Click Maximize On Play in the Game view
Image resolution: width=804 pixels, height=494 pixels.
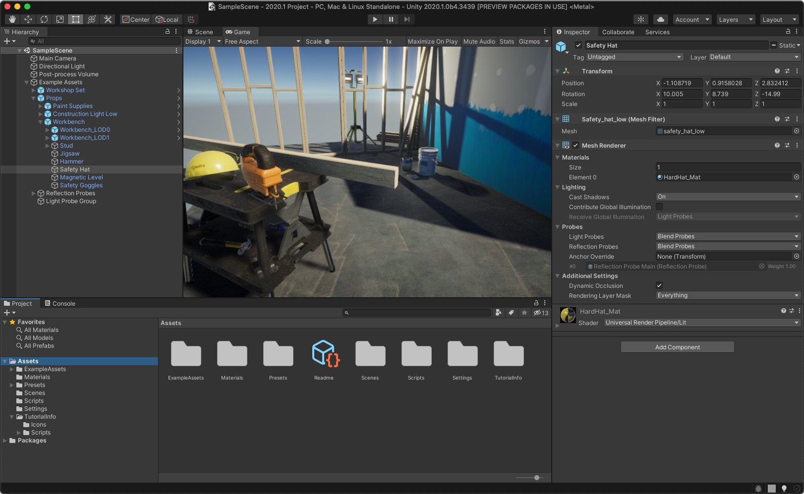(432, 41)
